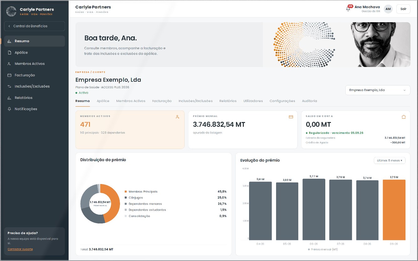Click the card icon on the Prémio Mensal card
The image size is (418, 261).
click(291, 117)
